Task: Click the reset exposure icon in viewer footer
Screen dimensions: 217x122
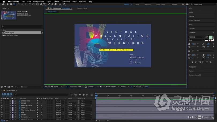Action: [144, 87]
